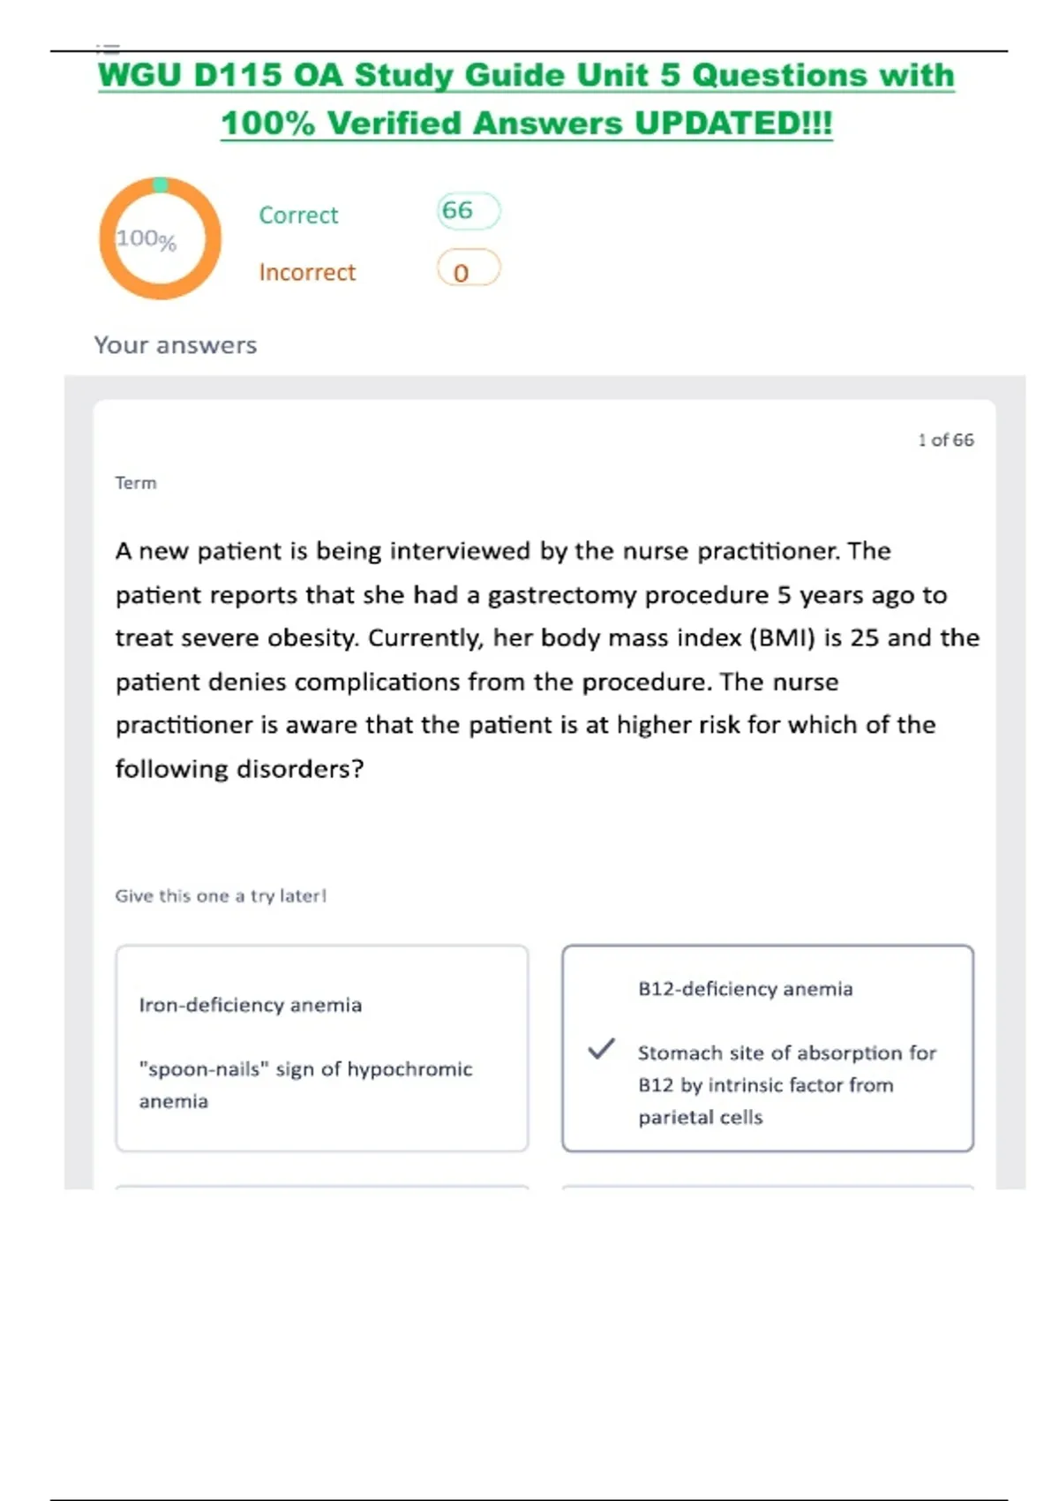Click the 100% donut progress chart
The width and height of the screenshot is (1059, 1501).
click(x=160, y=238)
